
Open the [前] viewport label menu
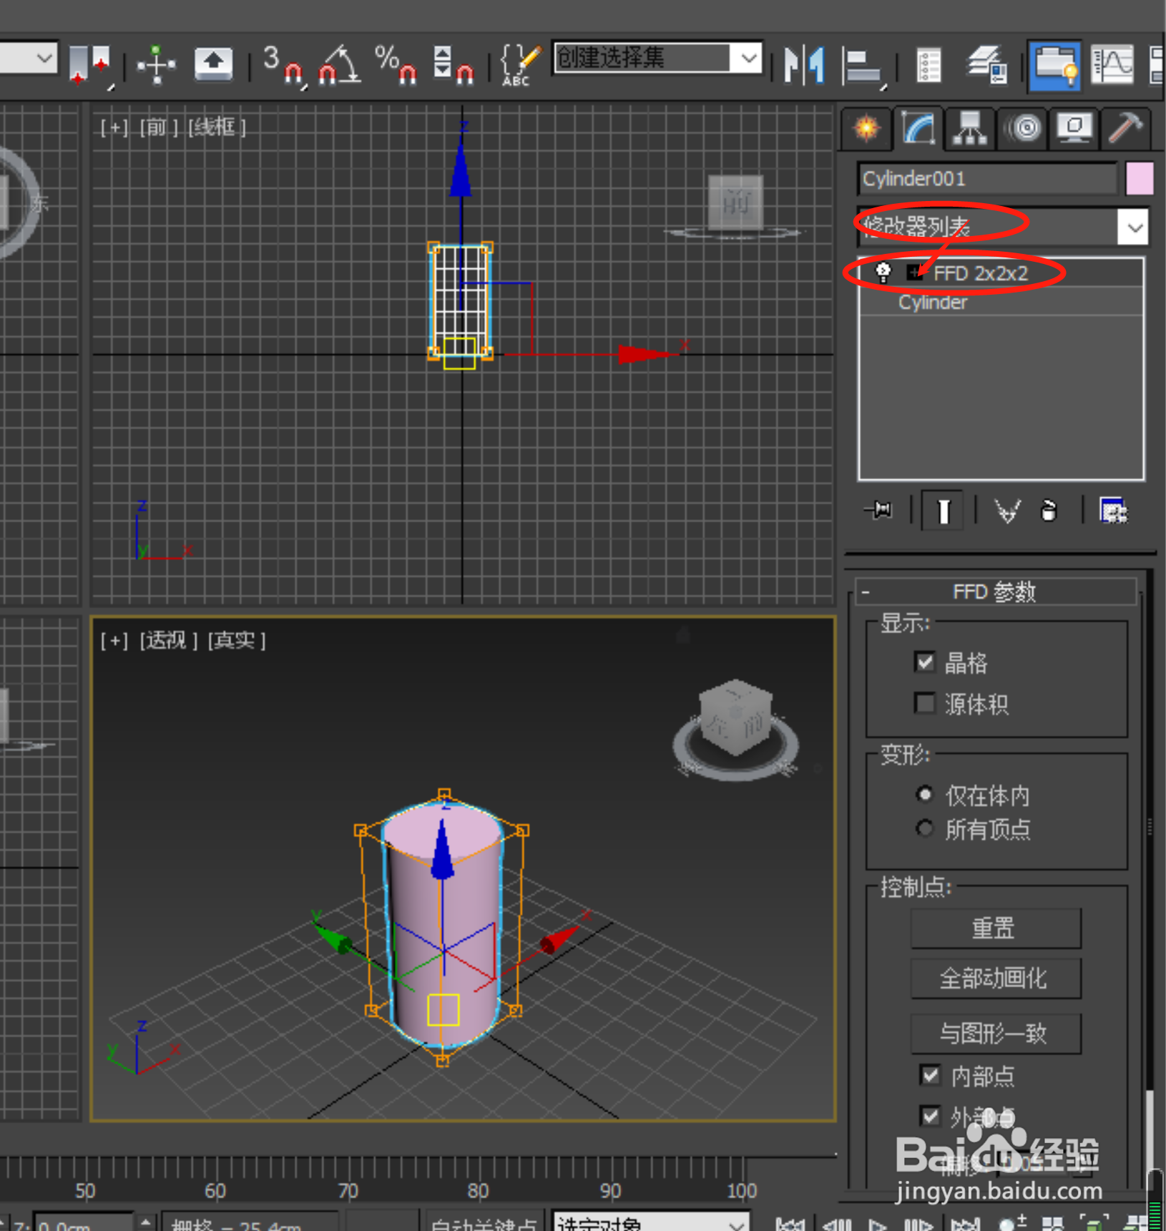(159, 127)
